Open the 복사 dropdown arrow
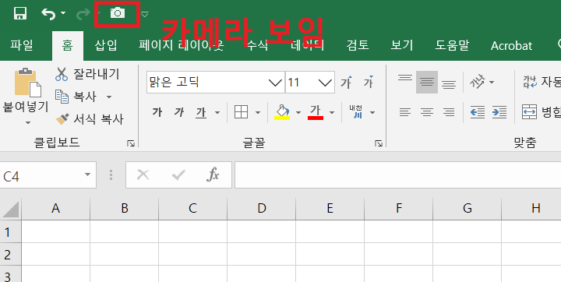Viewport: 561px width, 282px height. tap(109, 97)
